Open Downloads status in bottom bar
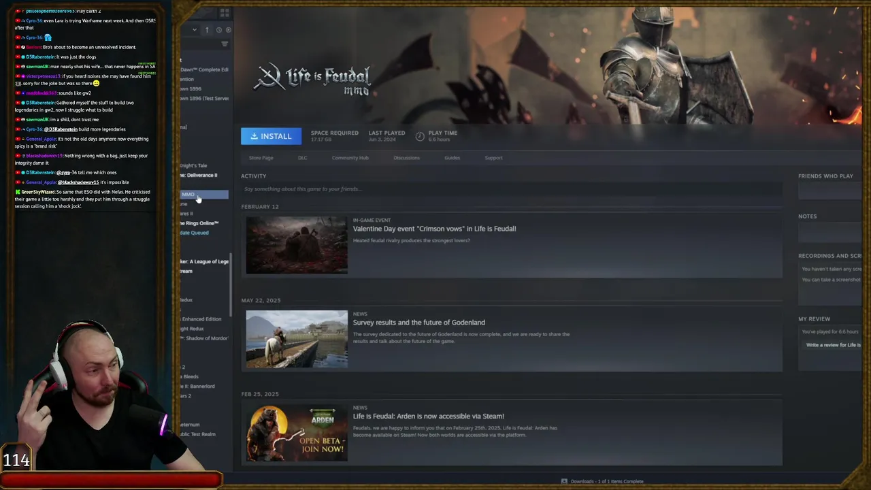This screenshot has width=871, height=490. click(x=606, y=481)
